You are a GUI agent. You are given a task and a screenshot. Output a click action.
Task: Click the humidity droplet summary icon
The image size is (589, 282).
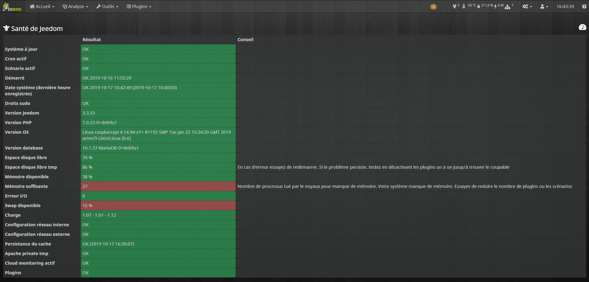pyautogui.click(x=479, y=6)
